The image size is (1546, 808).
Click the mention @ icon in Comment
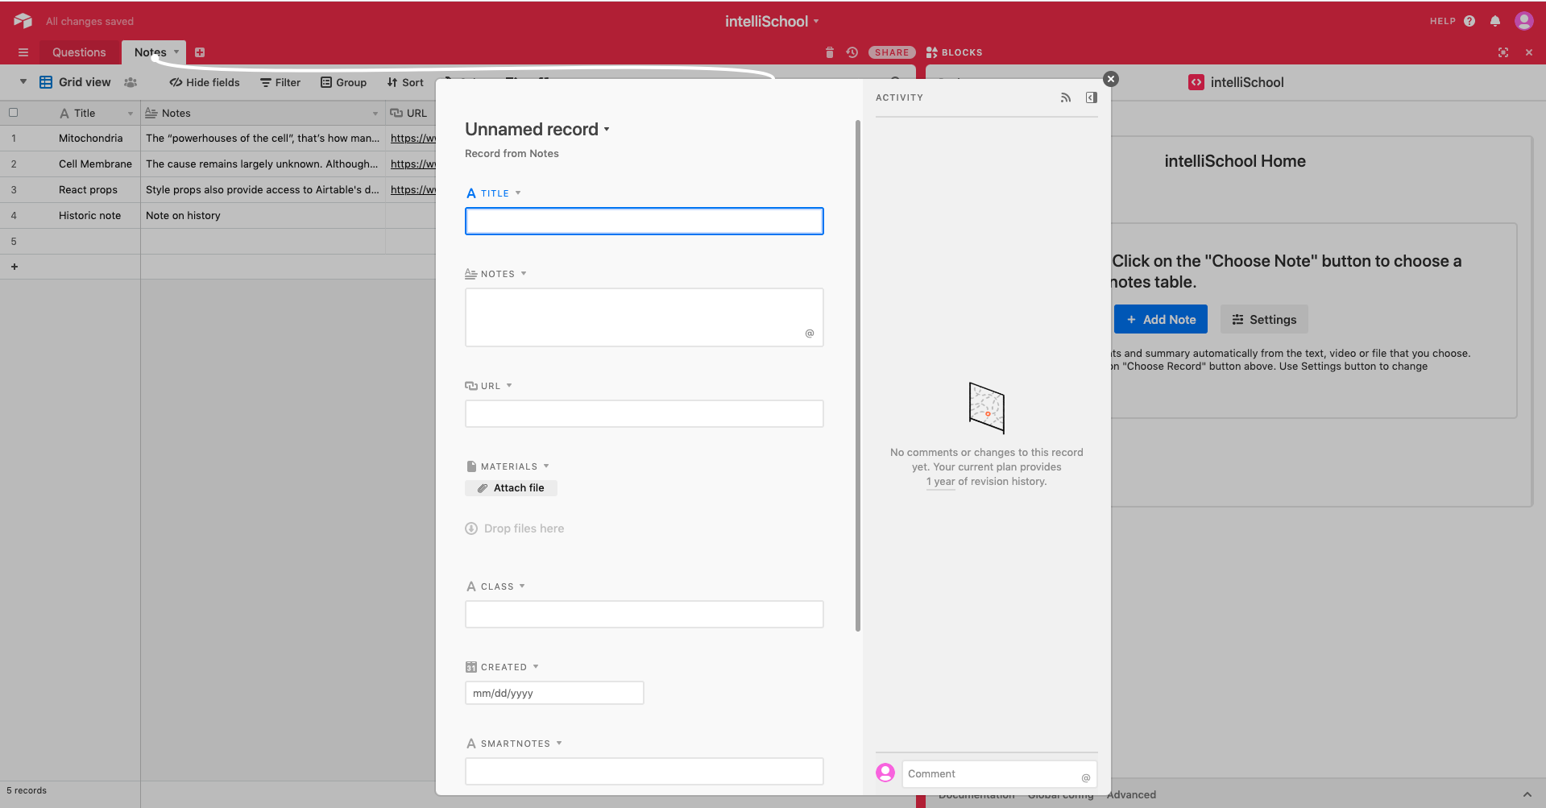point(1086,777)
